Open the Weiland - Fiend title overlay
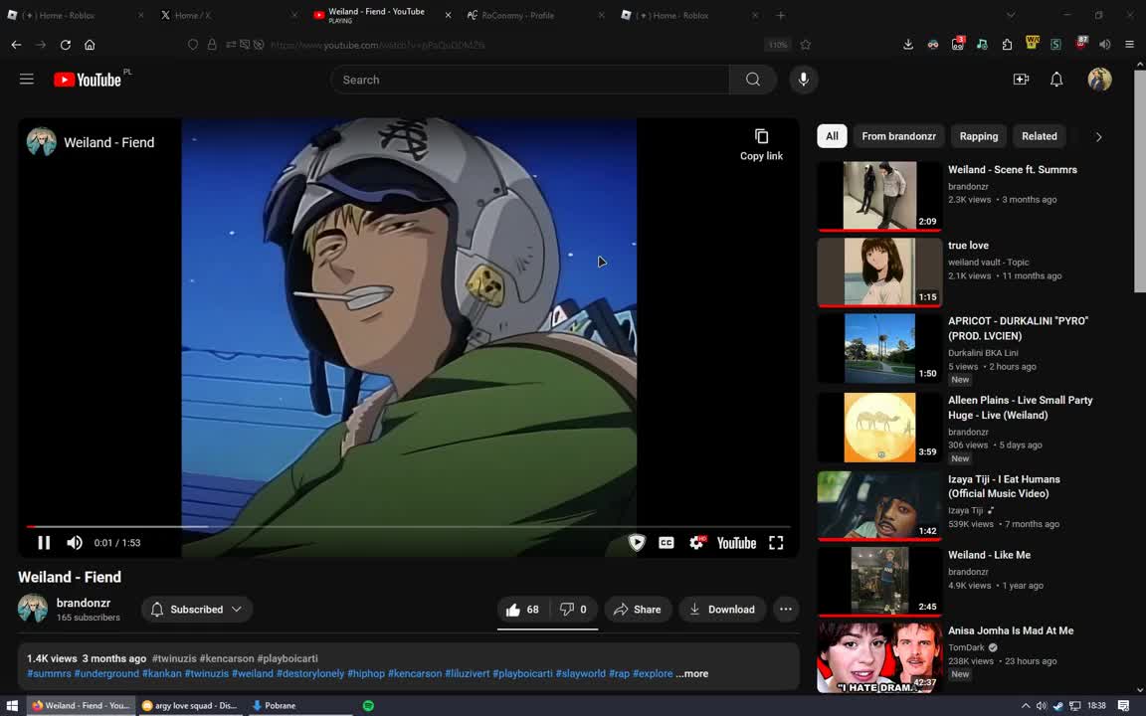 (108, 142)
